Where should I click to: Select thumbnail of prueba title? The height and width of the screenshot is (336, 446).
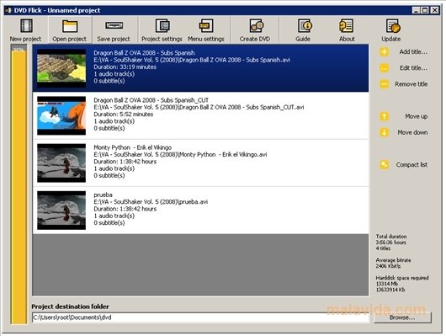click(61, 211)
